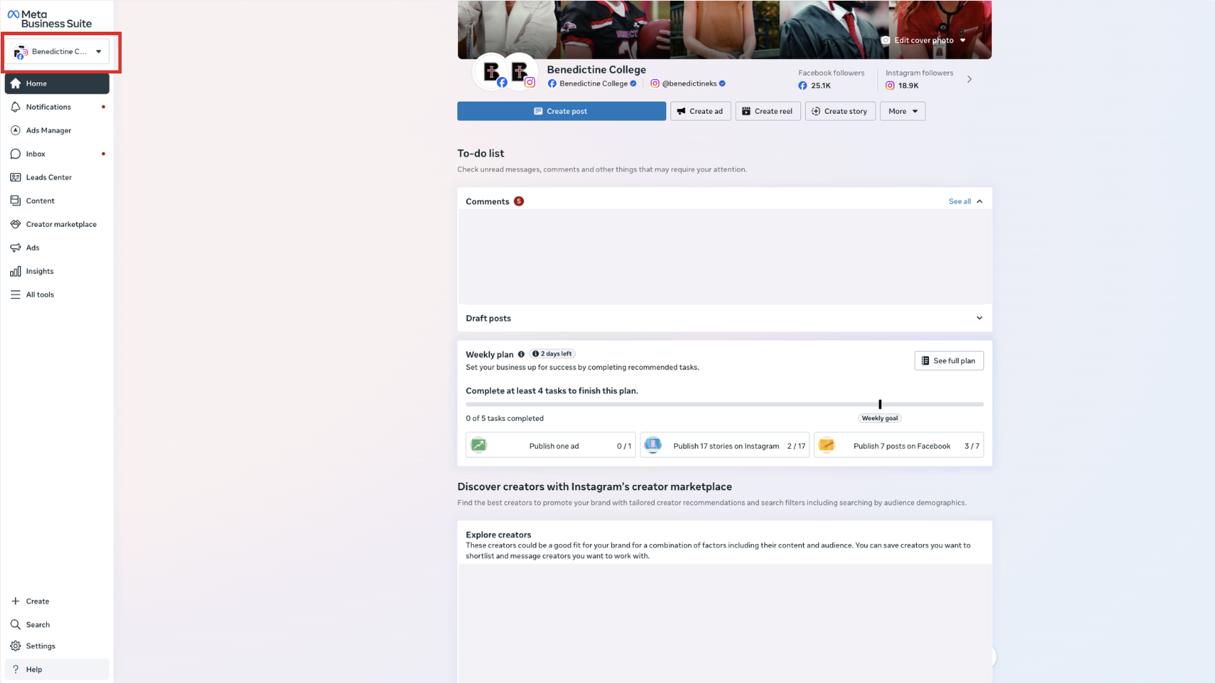The width and height of the screenshot is (1215, 683).
Task: Expand the Draft posts section
Action: 979,318
